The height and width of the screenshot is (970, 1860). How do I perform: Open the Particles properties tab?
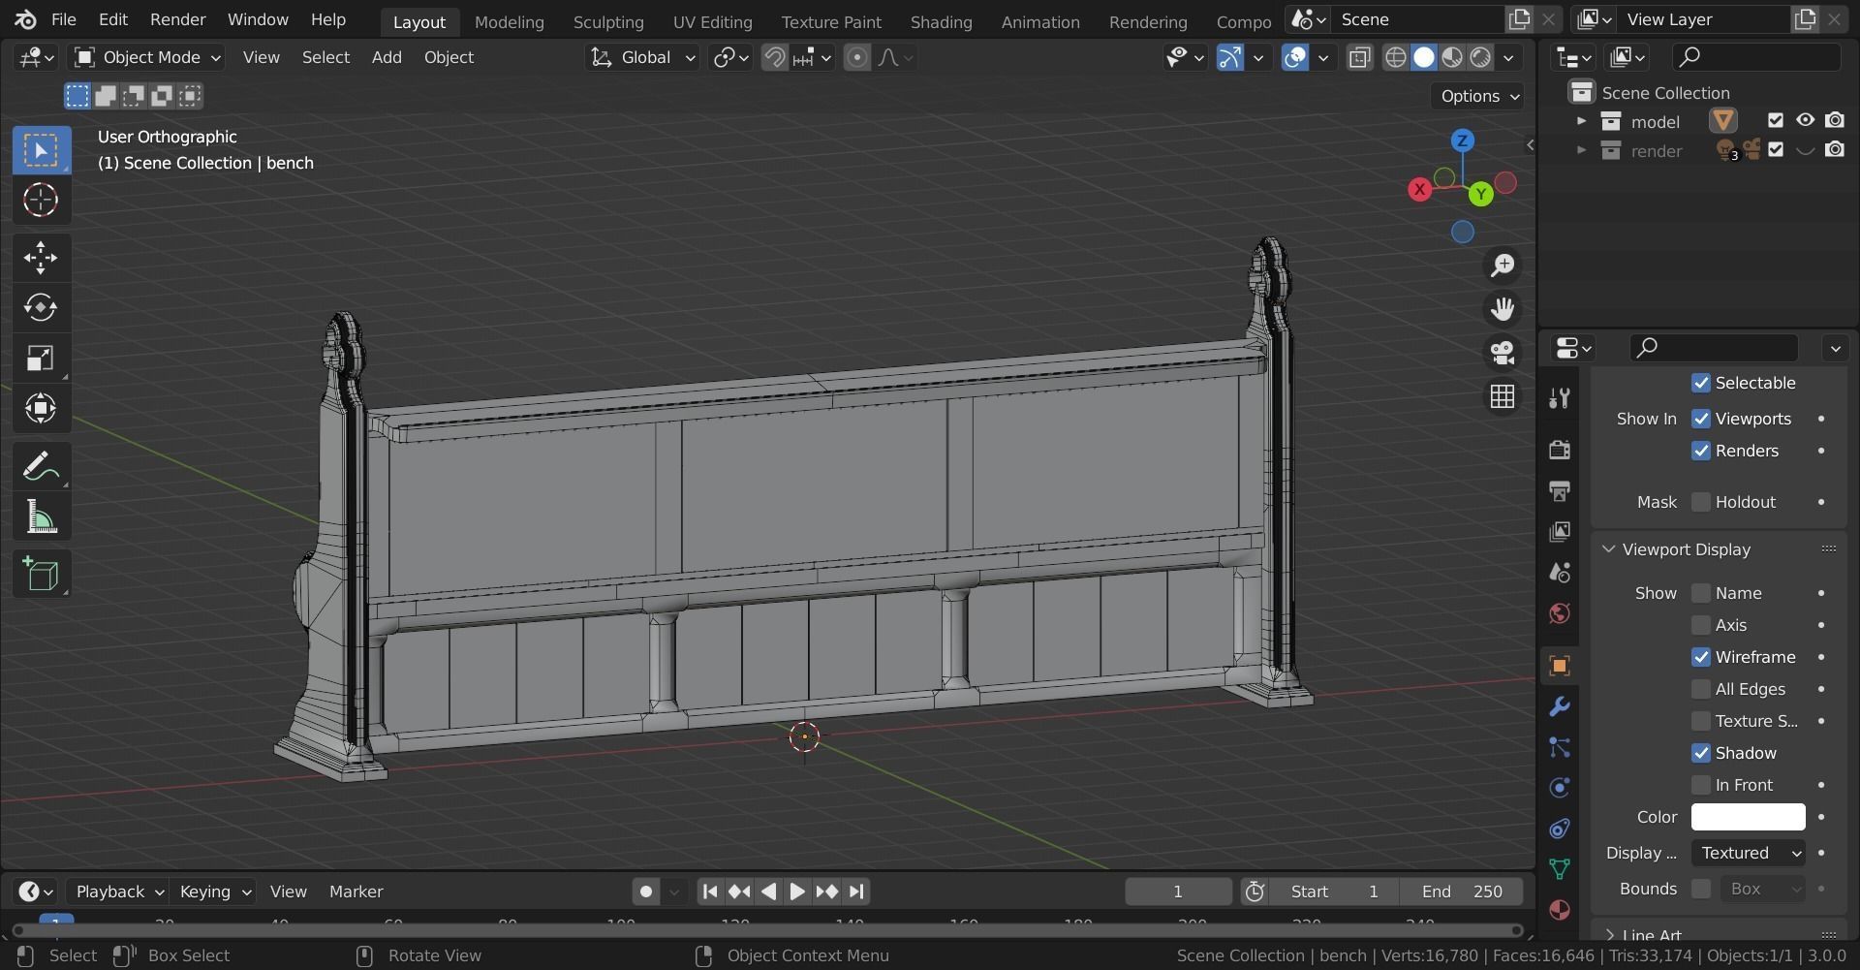(x=1560, y=747)
